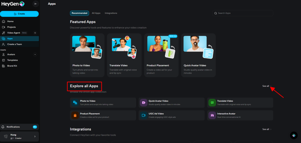Collapse the sidebar with the arrow icon
Screen dimensions: 301x143
pyautogui.click(x=36, y=4)
